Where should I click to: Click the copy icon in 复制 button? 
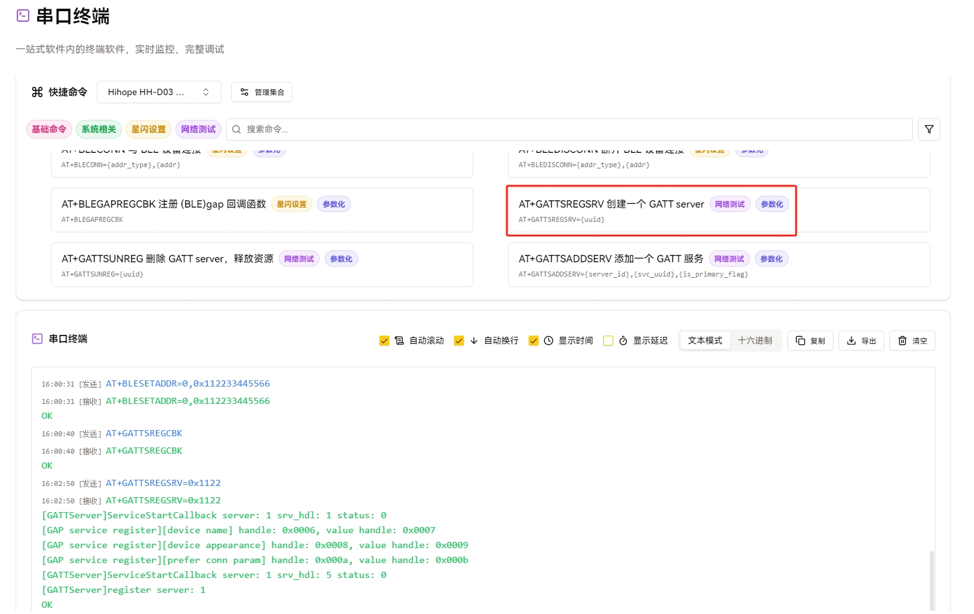tap(800, 341)
